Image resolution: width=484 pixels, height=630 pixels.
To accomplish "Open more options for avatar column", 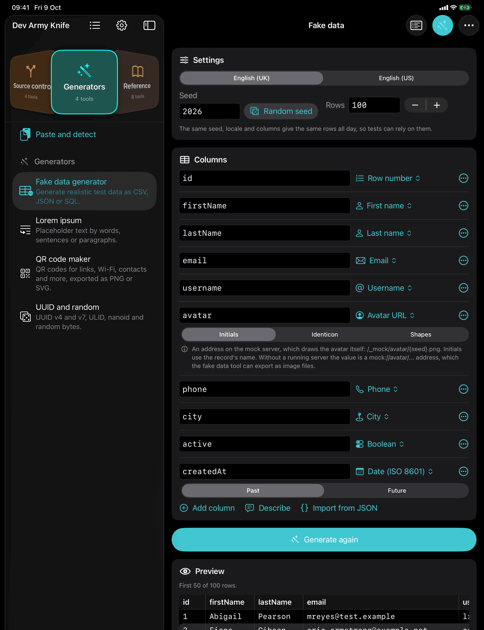I will point(463,315).
